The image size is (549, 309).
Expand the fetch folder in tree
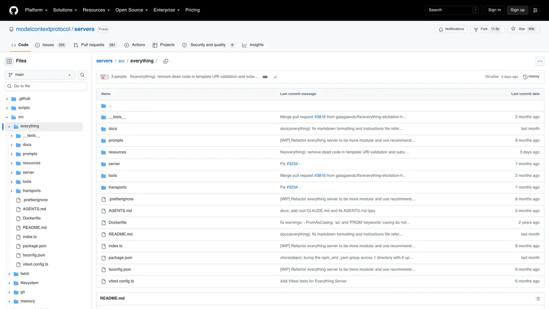(9, 274)
